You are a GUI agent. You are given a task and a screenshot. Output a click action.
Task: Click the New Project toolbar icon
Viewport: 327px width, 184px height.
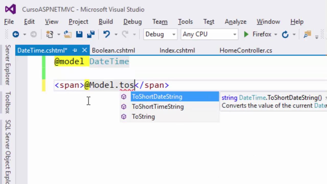pos(50,34)
